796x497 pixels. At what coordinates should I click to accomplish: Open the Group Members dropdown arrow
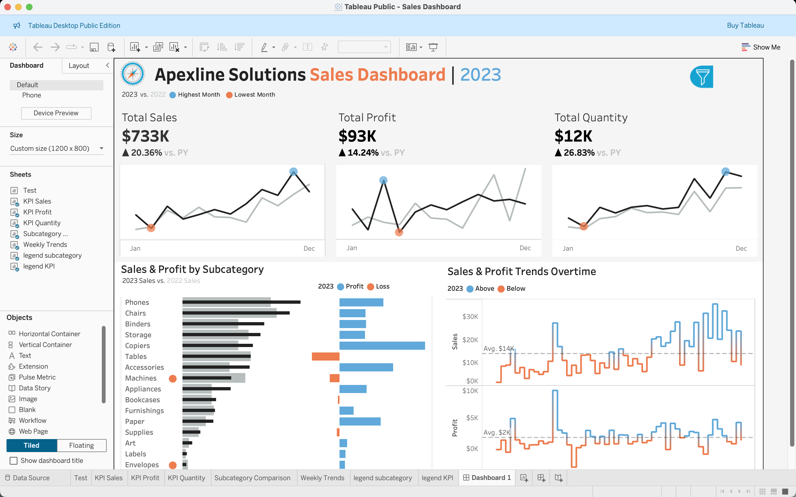click(295, 47)
